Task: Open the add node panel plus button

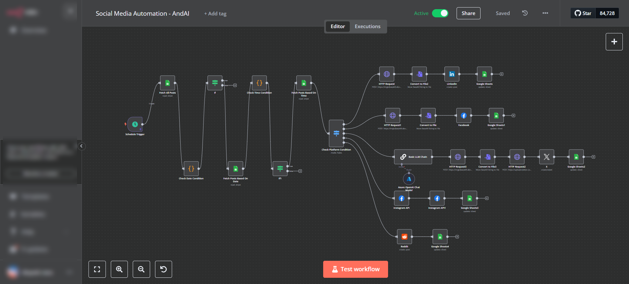Action: pos(614,42)
